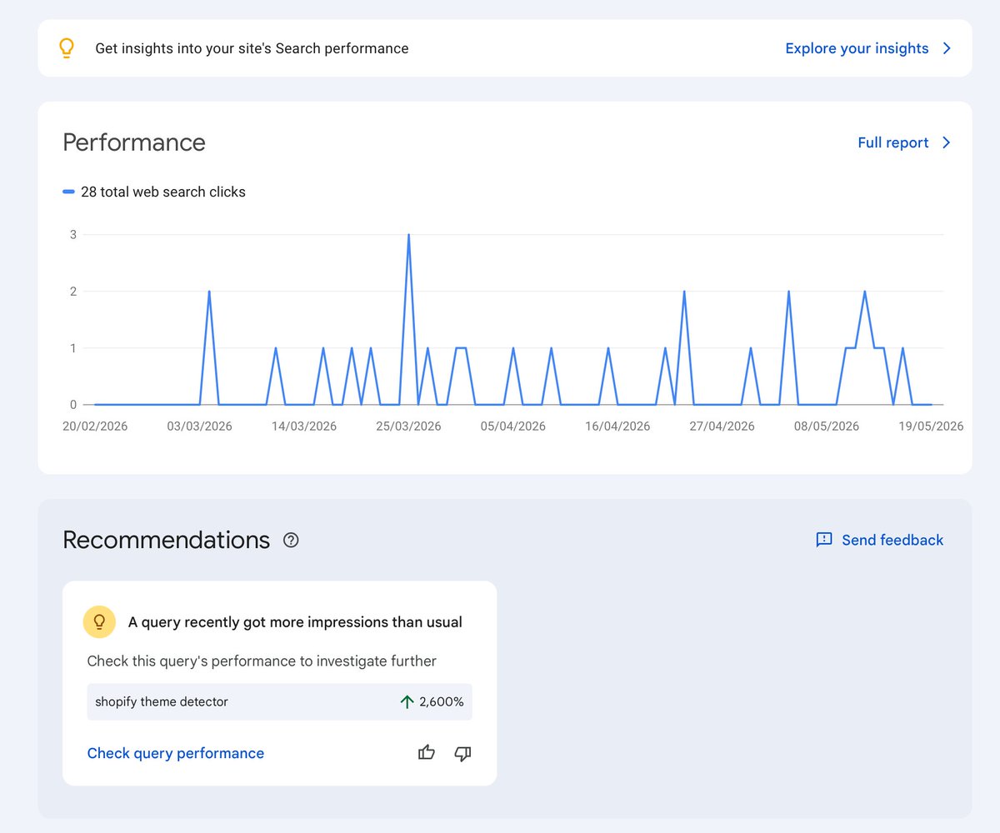
Task: Click the 2,600% increase value
Action: pyautogui.click(x=442, y=701)
